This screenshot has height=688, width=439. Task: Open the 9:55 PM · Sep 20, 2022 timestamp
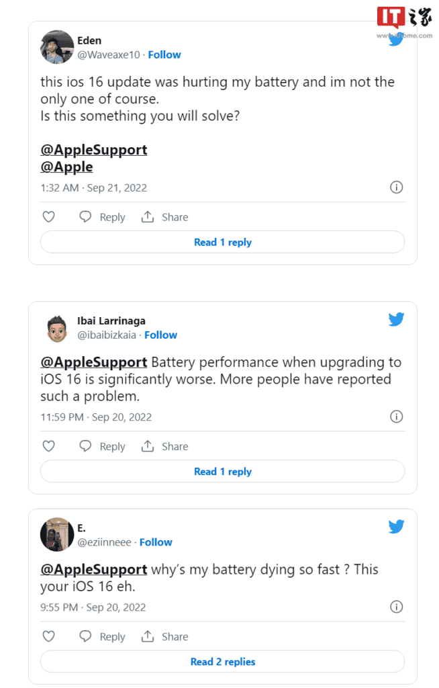pyautogui.click(x=93, y=607)
